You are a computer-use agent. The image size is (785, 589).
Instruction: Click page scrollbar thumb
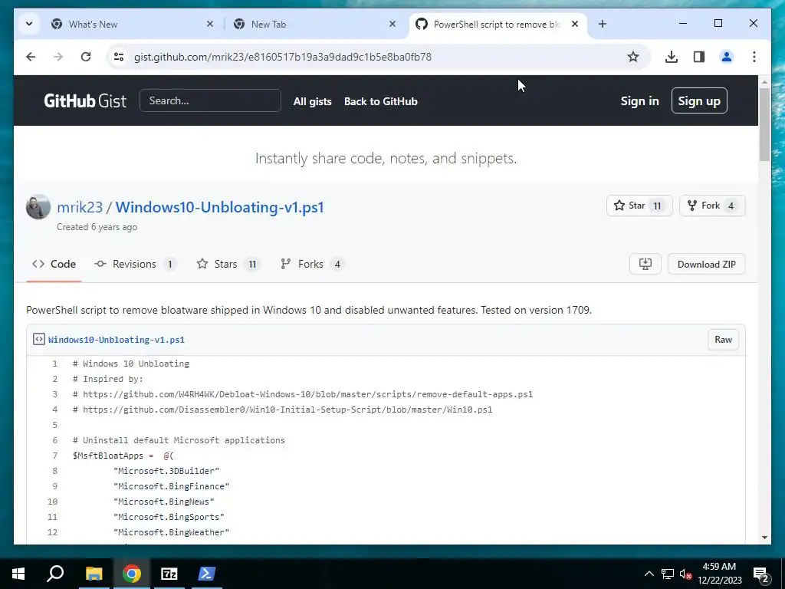coord(764,124)
